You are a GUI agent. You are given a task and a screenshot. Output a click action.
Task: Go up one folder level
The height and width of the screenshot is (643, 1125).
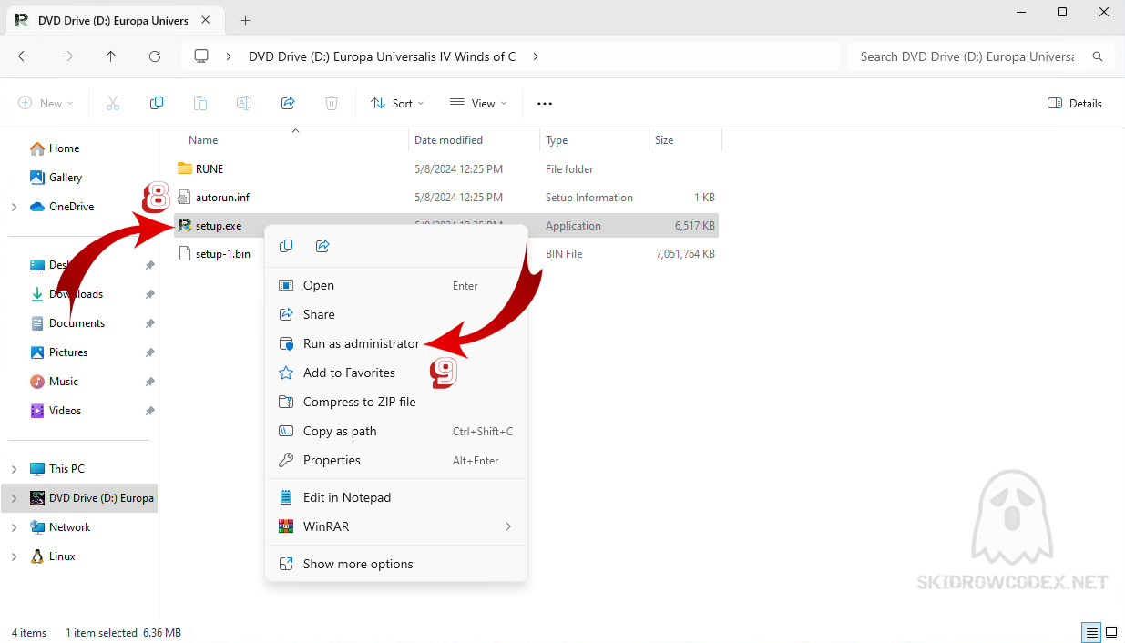point(111,56)
